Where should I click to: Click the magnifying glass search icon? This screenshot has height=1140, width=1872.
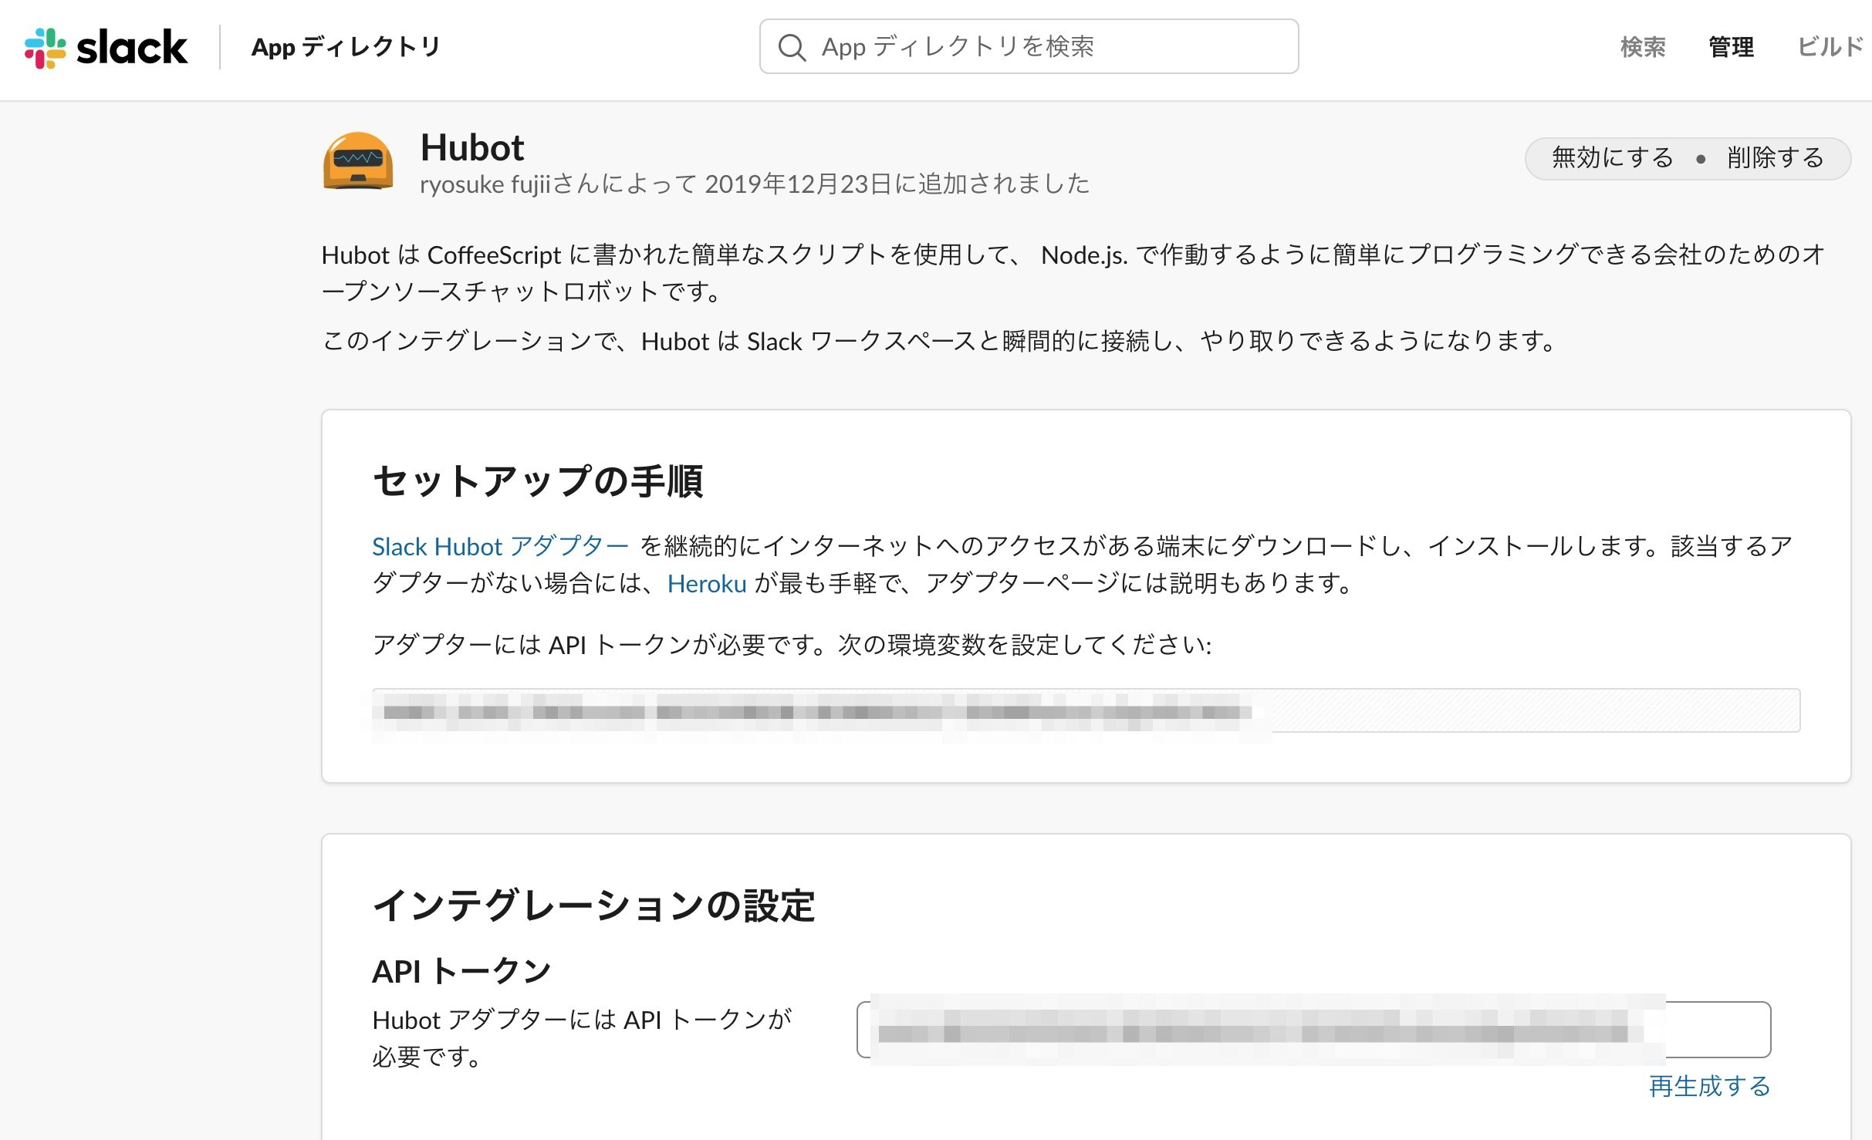(x=792, y=48)
